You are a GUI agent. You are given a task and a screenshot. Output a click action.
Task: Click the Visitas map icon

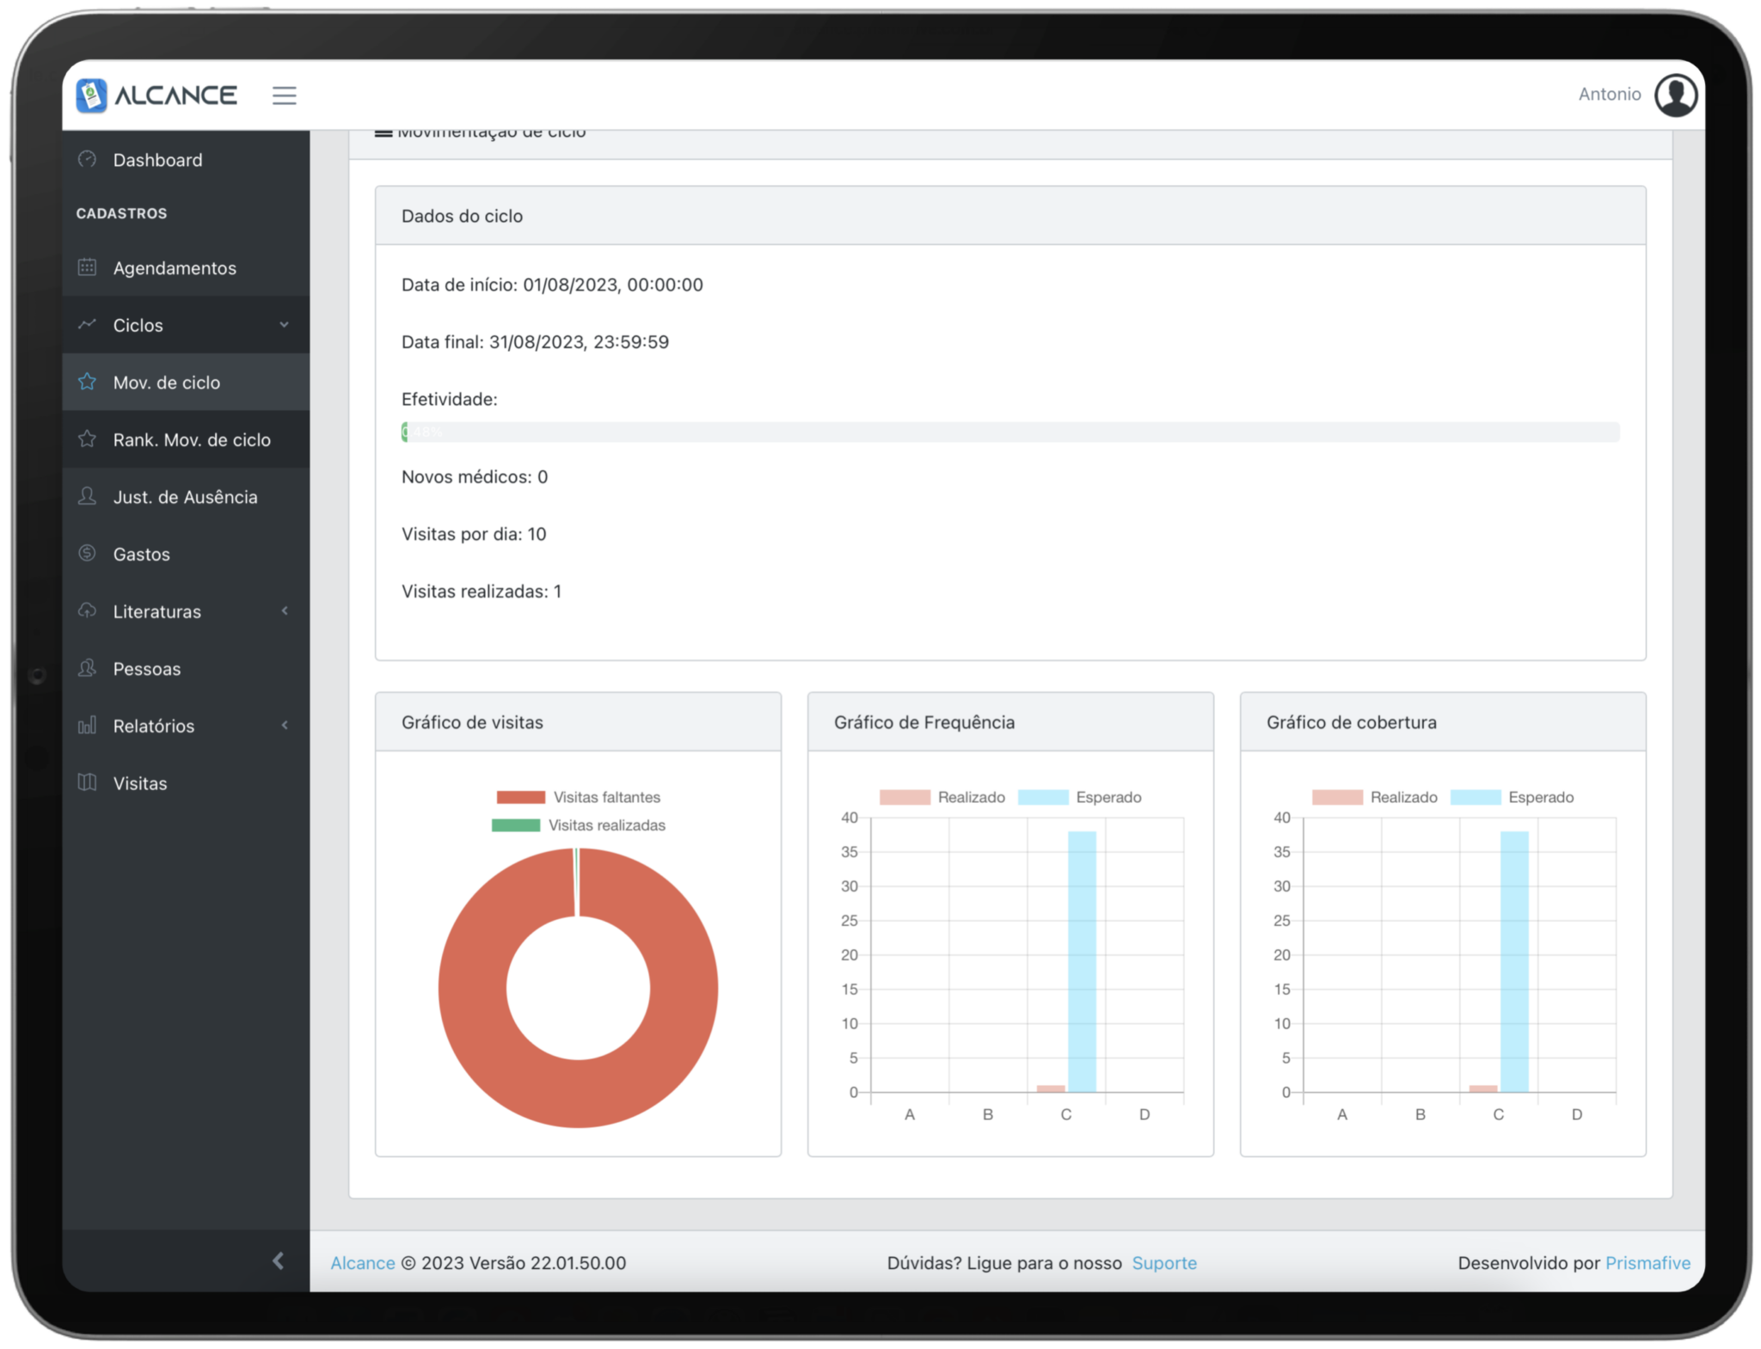click(x=88, y=782)
